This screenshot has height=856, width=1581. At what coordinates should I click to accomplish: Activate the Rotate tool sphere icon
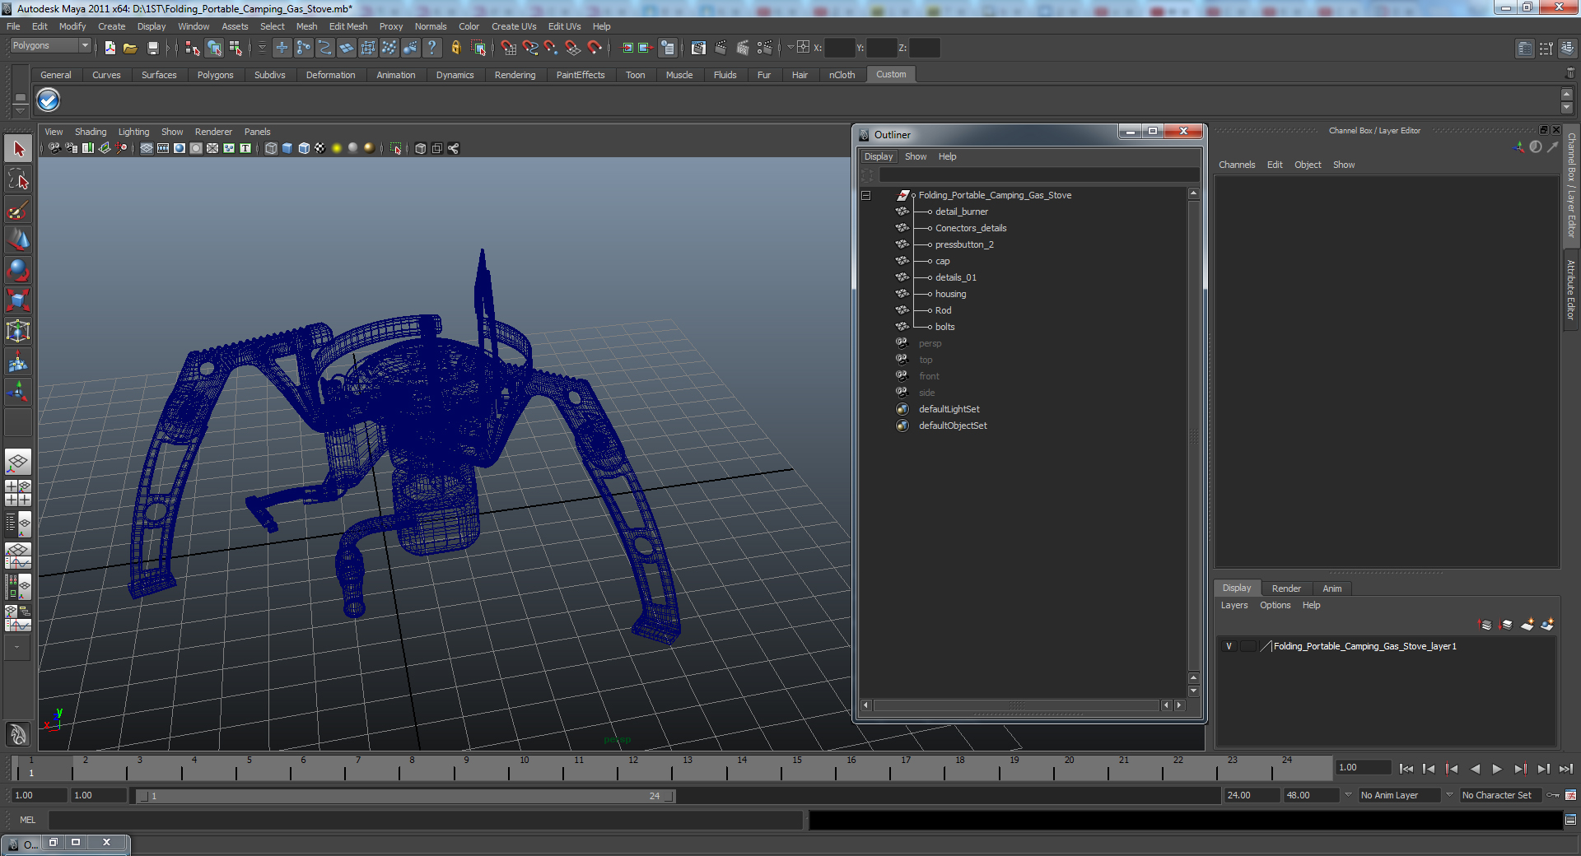click(18, 270)
